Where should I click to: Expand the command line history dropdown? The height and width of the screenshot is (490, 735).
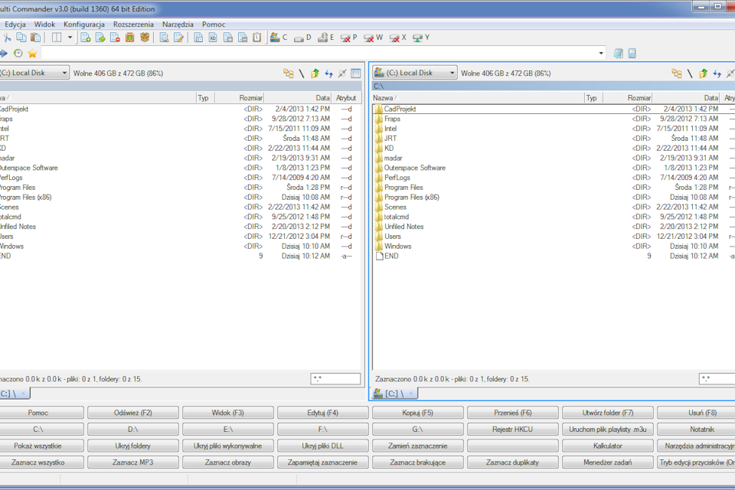tap(599, 54)
